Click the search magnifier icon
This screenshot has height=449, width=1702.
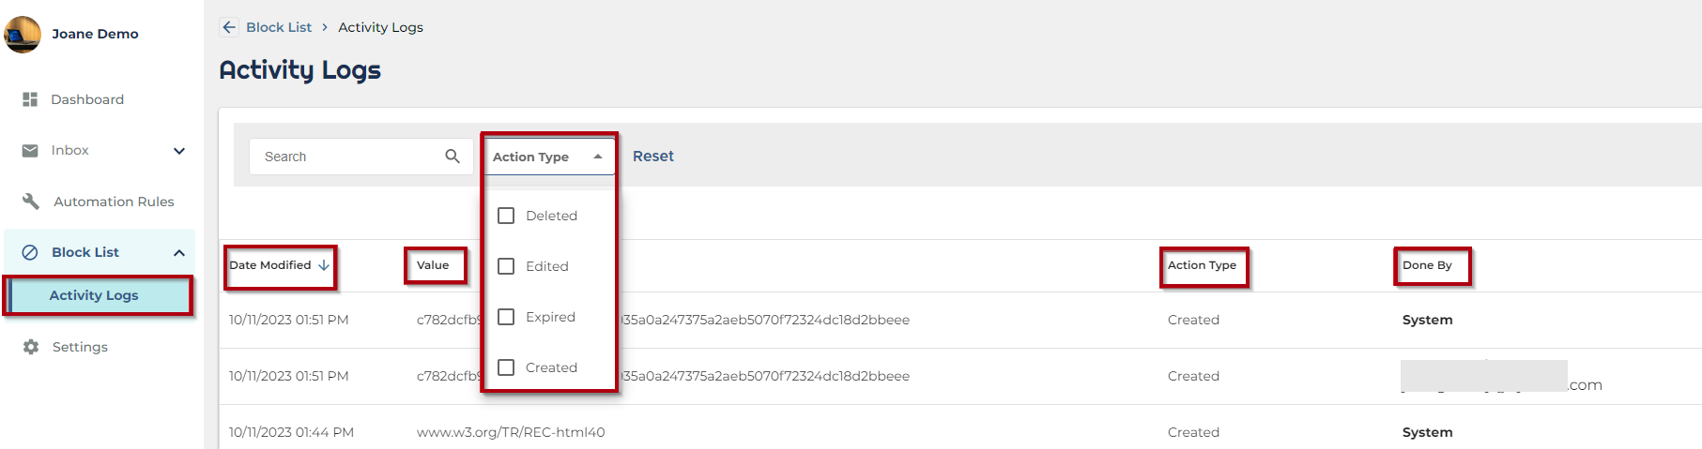[452, 157]
